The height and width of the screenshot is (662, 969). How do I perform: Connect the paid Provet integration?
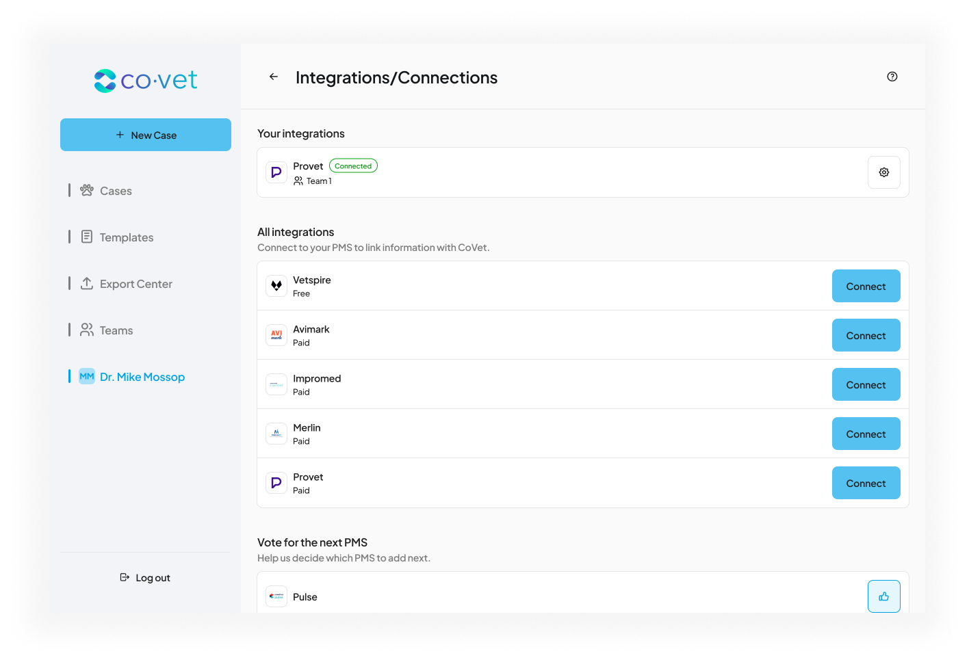[x=866, y=483]
